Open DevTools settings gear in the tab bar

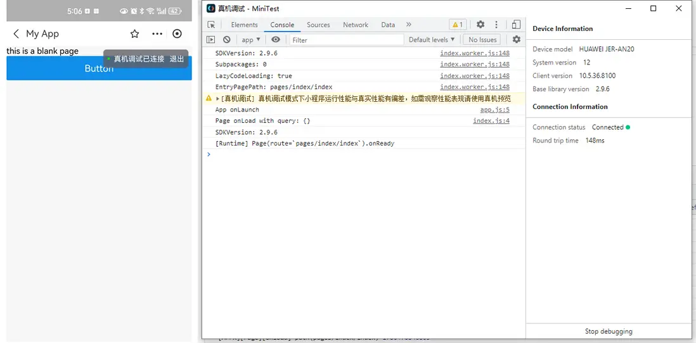click(480, 25)
